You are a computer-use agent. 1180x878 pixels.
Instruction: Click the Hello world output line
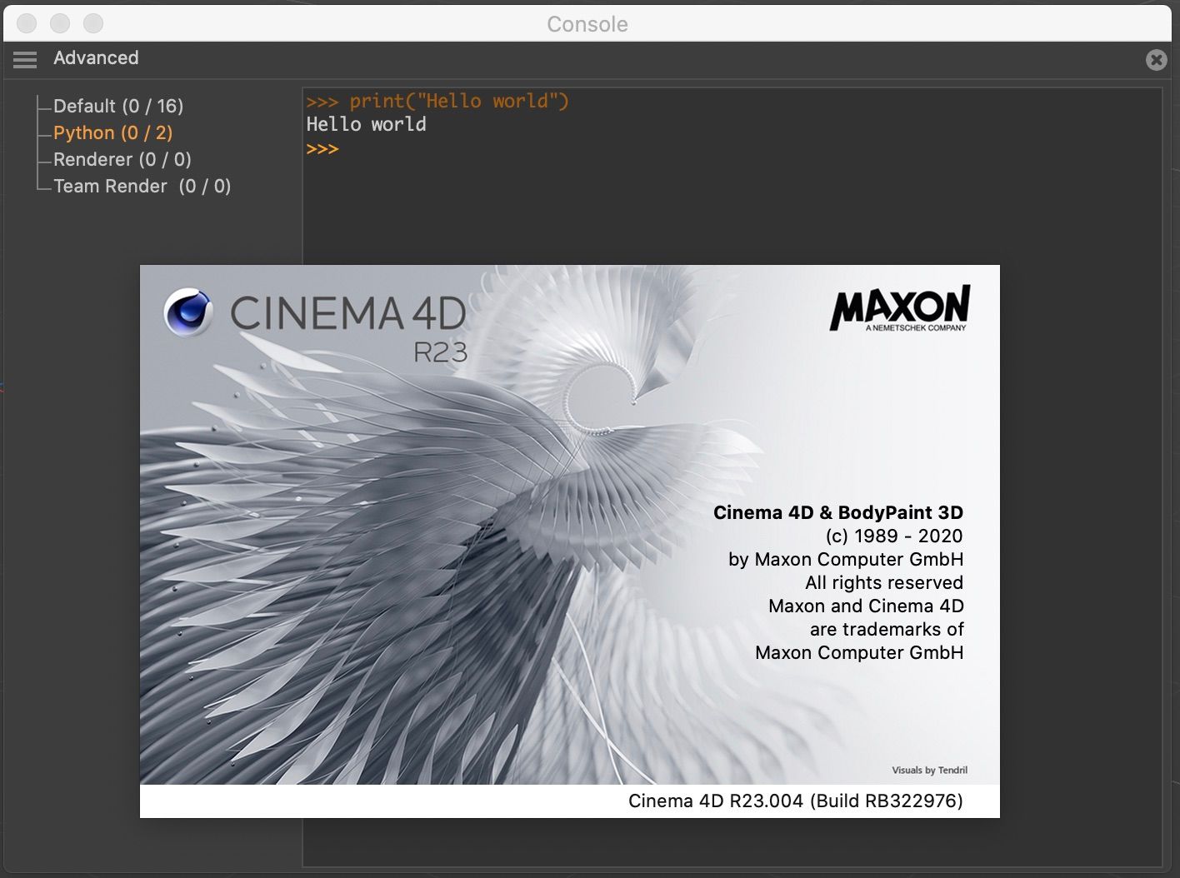(366, 124)
